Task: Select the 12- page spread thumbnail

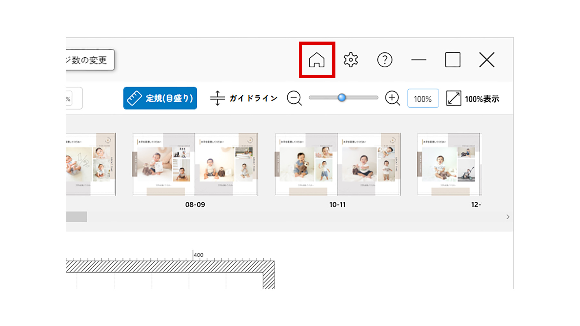Action: click(x=450, y=164)
